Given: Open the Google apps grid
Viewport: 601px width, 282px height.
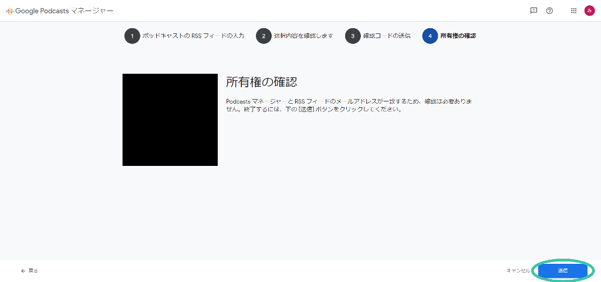Looking at the screenshot, I should click(x=574, y=11).
